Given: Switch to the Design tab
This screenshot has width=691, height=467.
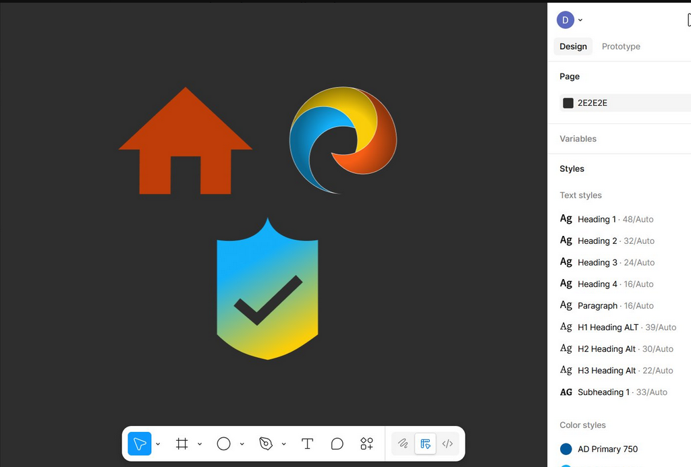Looking at the screenshot, I should click(x=573, y=46).
